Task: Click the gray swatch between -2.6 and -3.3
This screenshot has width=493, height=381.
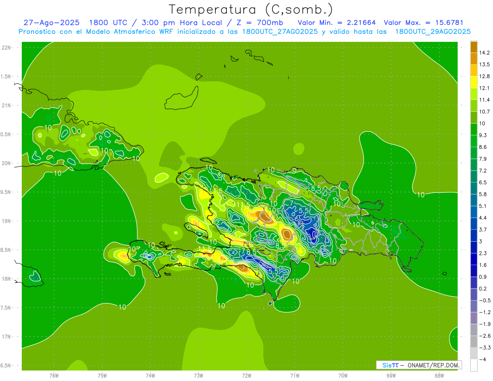Action: 474,341
